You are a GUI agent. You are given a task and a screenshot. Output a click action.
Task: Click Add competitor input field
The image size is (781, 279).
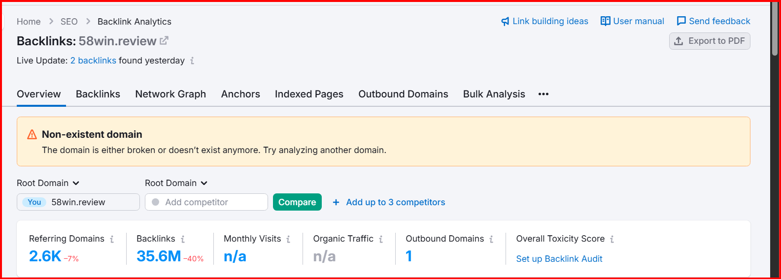(206, 202)
